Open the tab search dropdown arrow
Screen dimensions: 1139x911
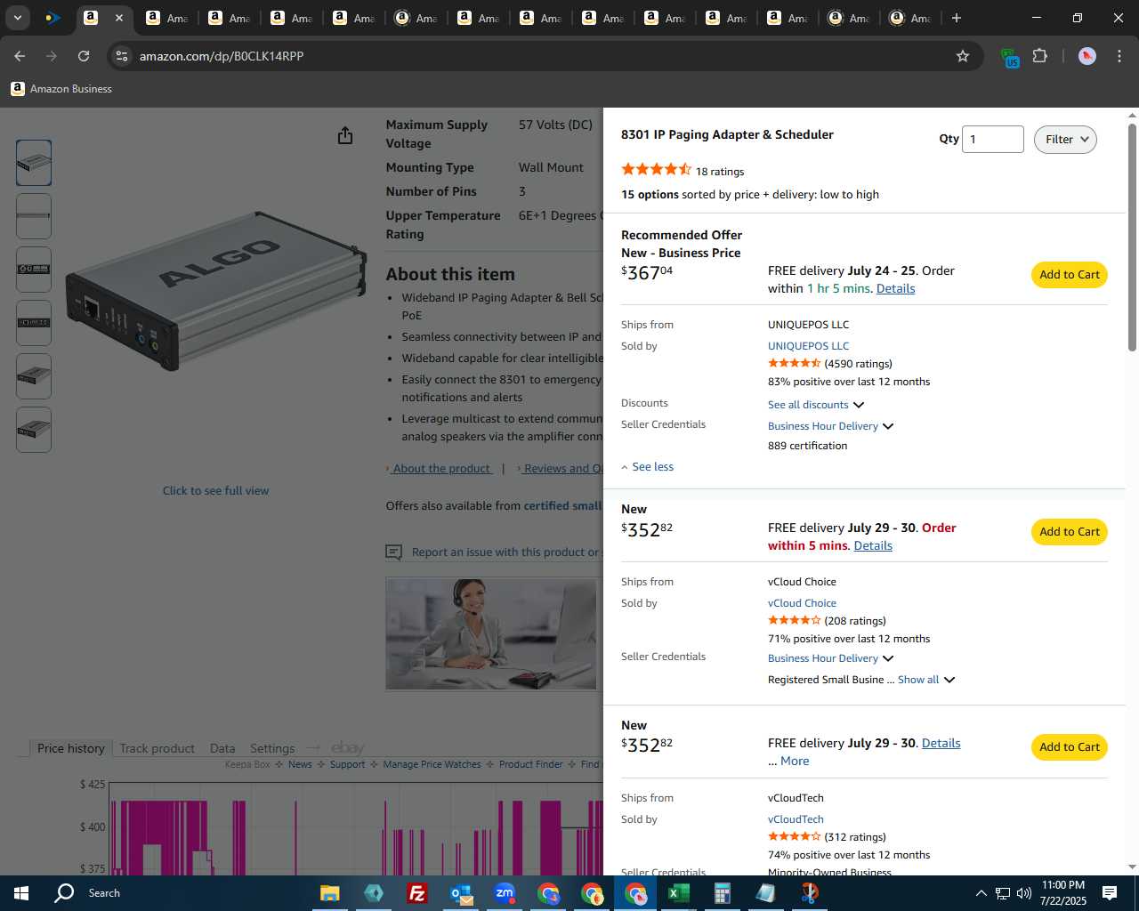[x=17, y=18]
